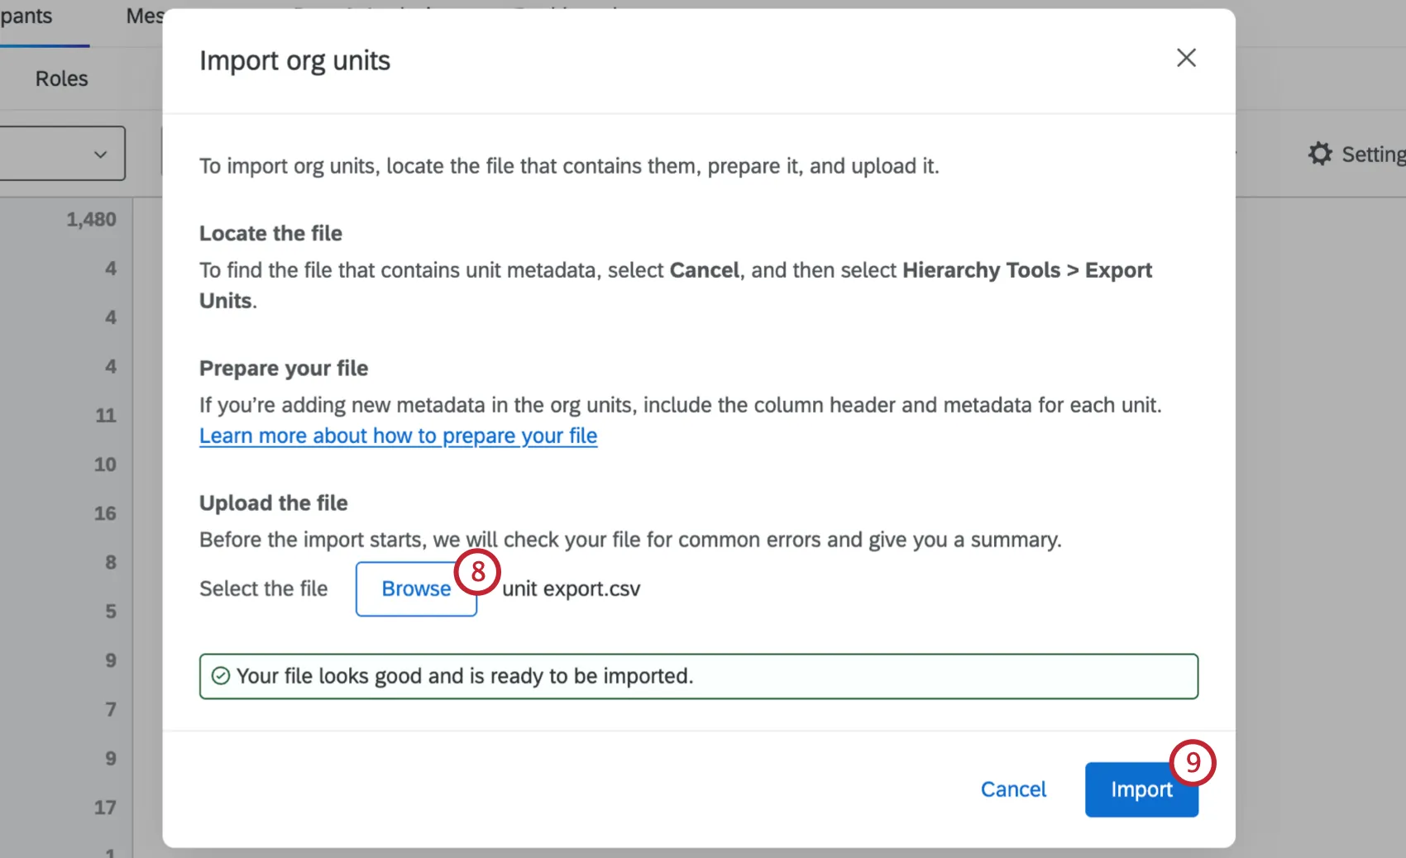Screen dimensions: 1406x858
Task: Click the red callout marker 8 beside Browse
Action: (x=478, y=572)
